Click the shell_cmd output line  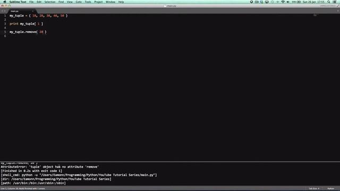[x=79, y=175]
